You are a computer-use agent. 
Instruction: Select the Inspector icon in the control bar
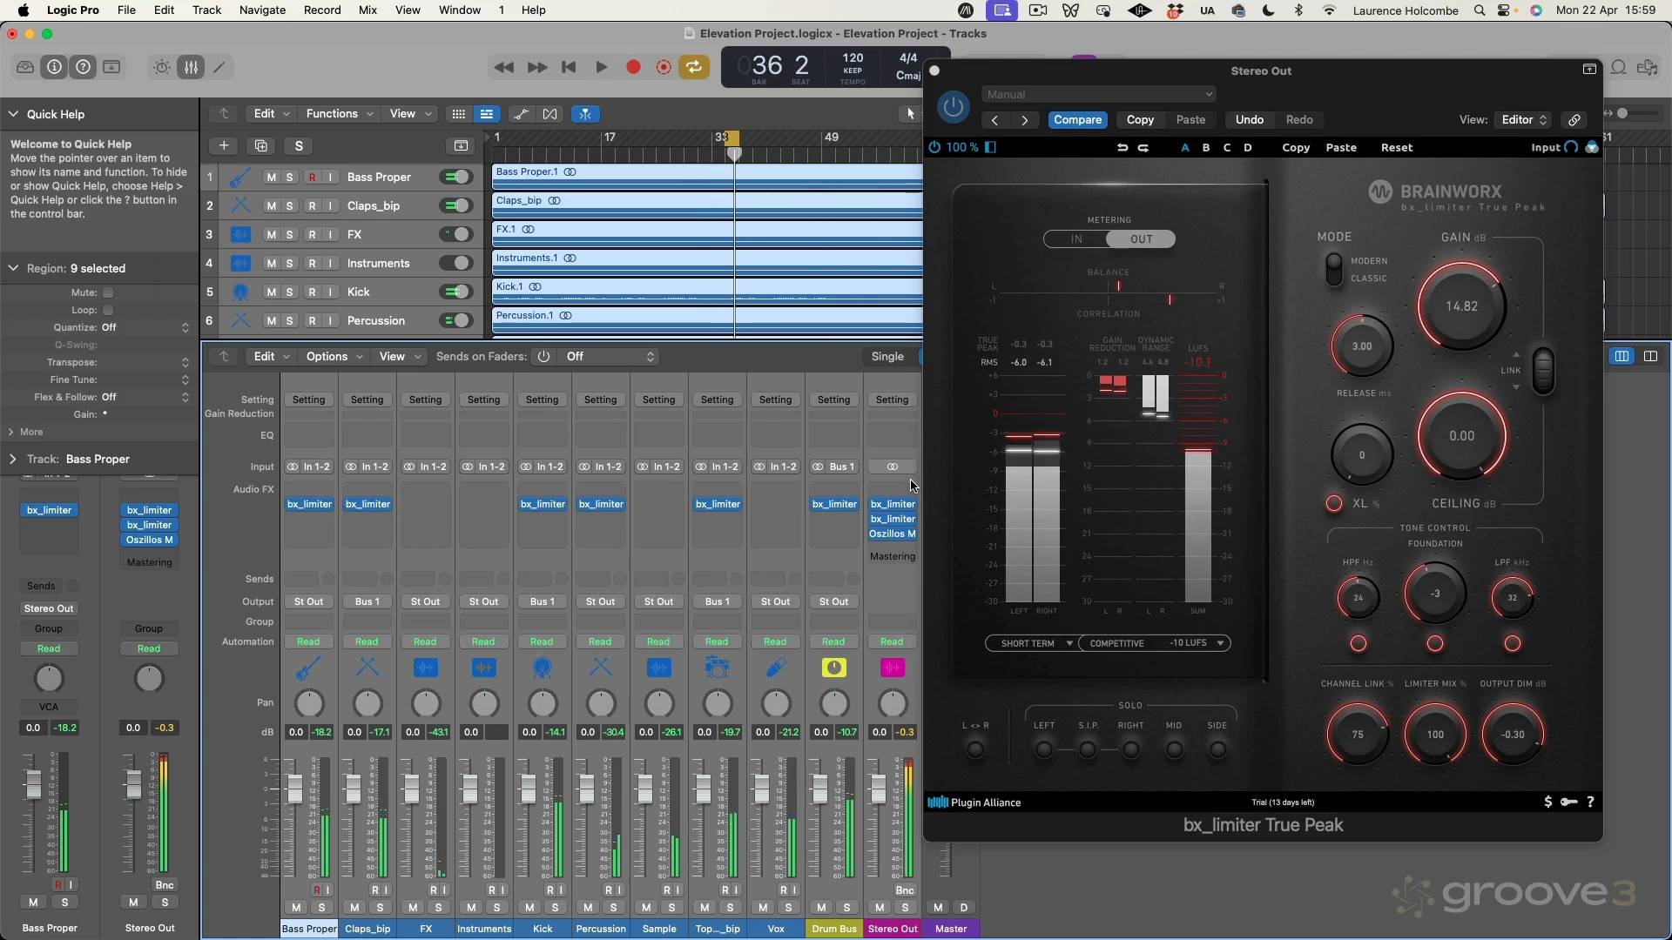(54, 67)
